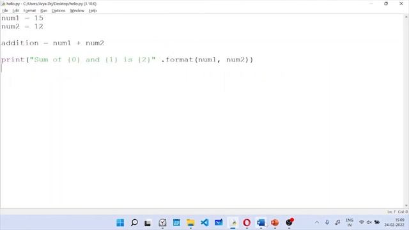The image size is (409, 230).
Task: Open the Help menu
Action: click(93, 11)
